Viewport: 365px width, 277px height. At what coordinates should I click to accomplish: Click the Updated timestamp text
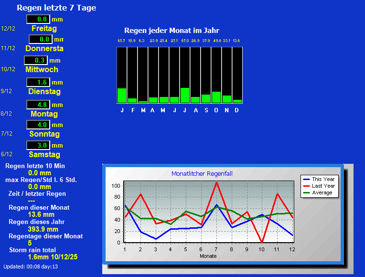click(x=31, y=266)
